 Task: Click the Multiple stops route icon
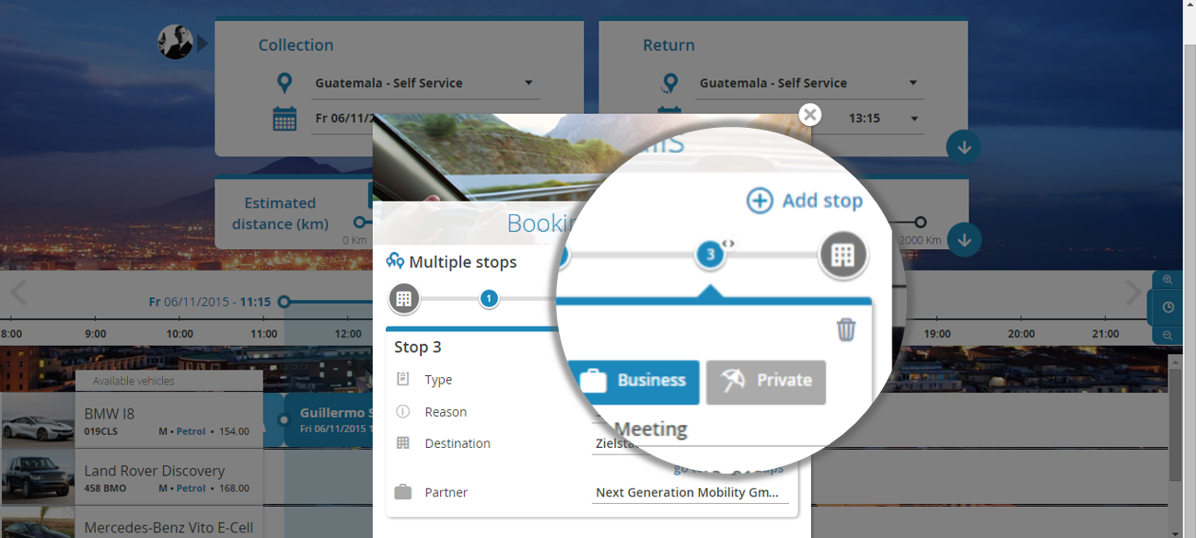click(395, 261)
